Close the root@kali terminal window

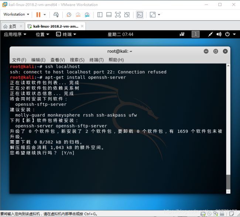point(225,51)
